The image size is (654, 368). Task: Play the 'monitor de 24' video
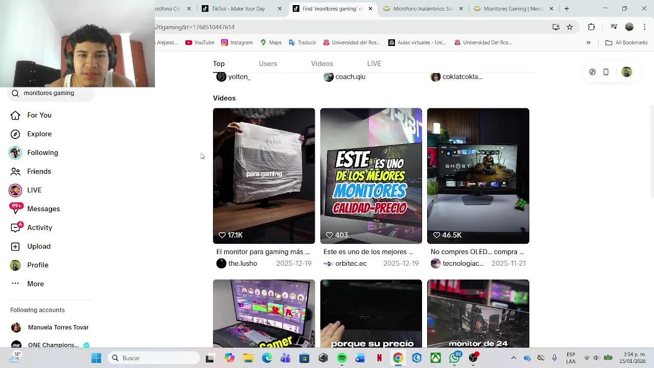coord(478,313)
